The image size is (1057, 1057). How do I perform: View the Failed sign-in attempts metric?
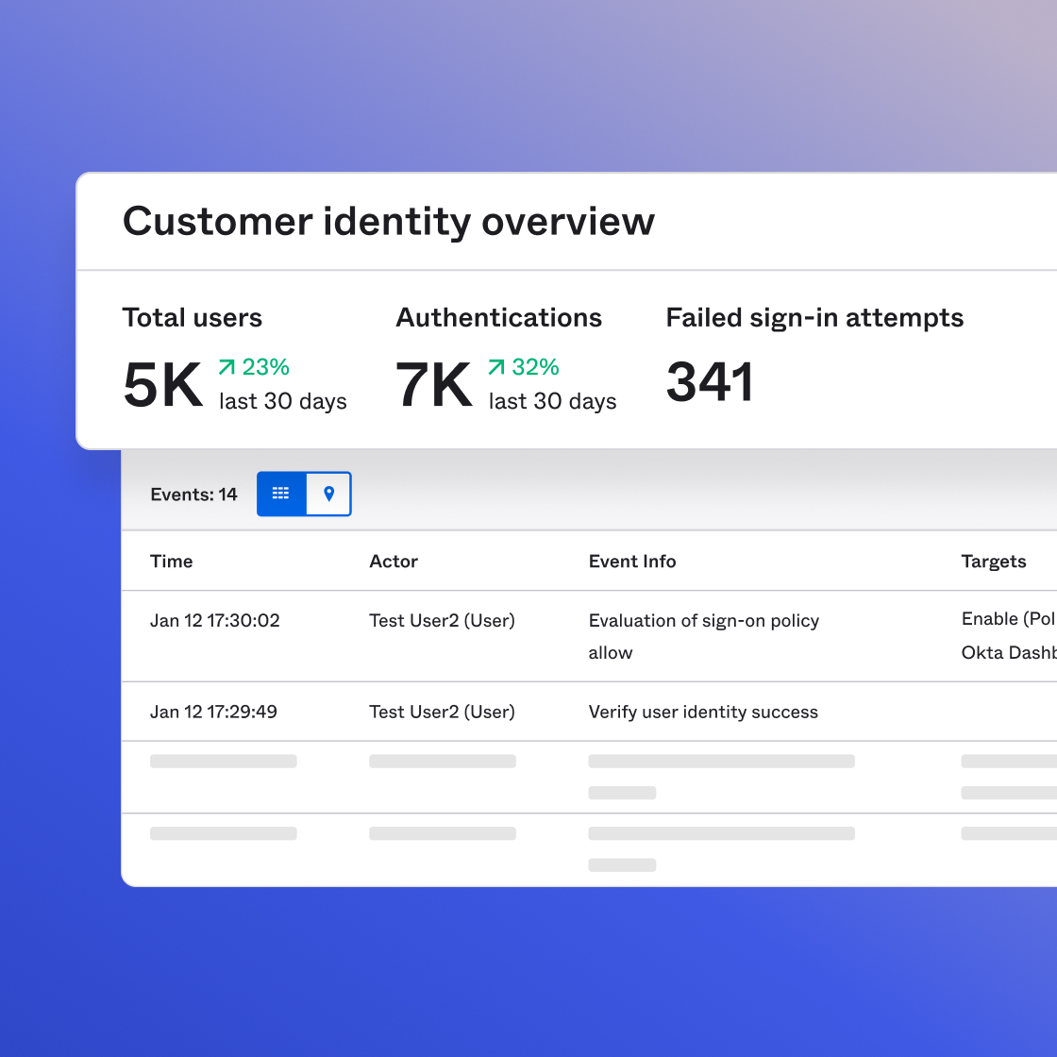click(814, 318)
